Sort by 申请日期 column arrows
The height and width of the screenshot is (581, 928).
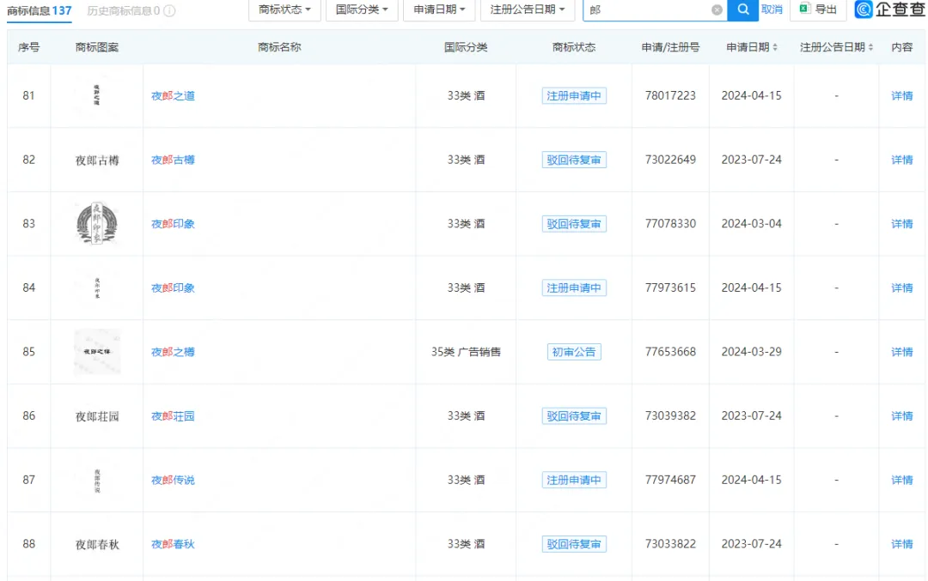pos(775,47)
